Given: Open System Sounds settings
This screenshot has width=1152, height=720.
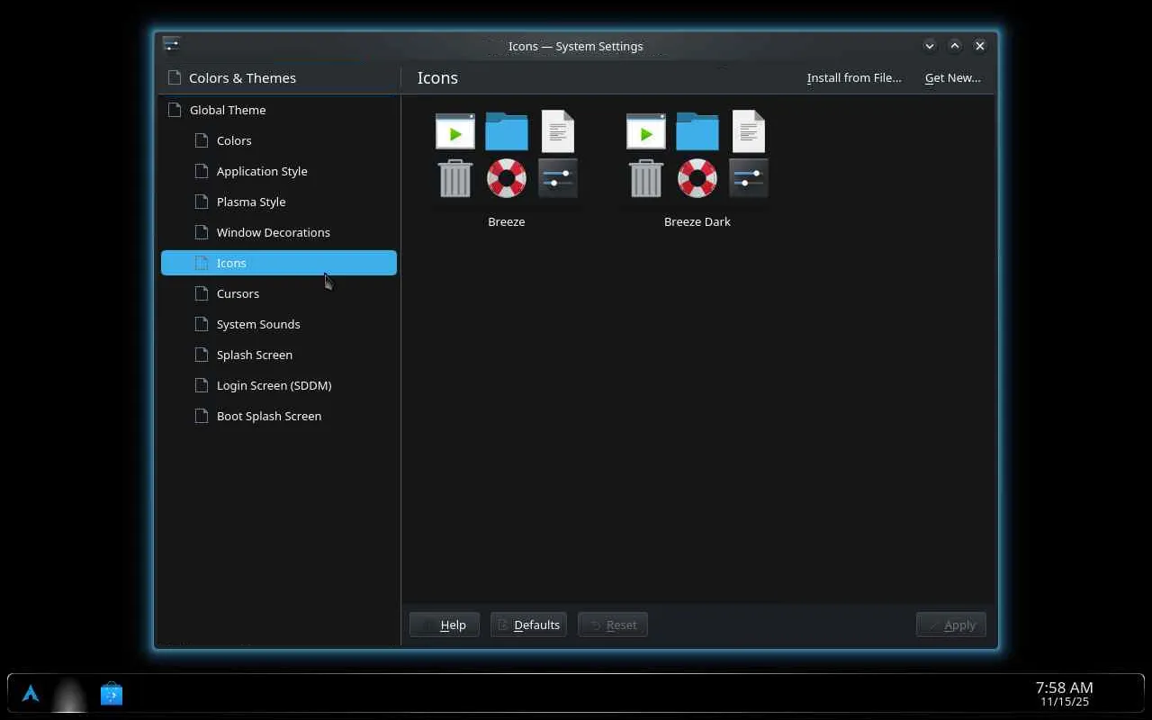Looking at the screenshot, I should pos(279,324).
